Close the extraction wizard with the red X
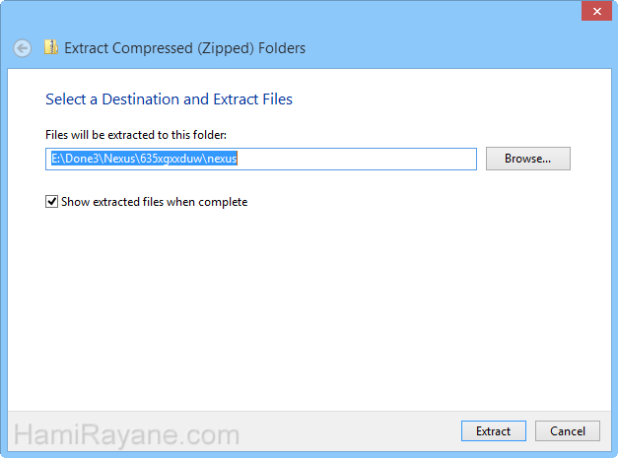 pyautogui.click(x=596, y=12)
